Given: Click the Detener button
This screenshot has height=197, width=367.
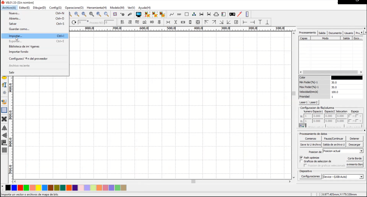Looking at the screenshot, I should pos(355,139).
